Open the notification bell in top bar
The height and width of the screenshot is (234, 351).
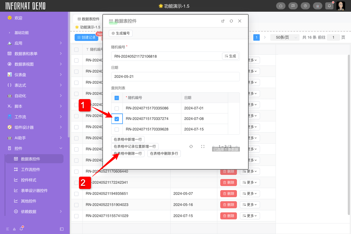click(x=329, y=6)
